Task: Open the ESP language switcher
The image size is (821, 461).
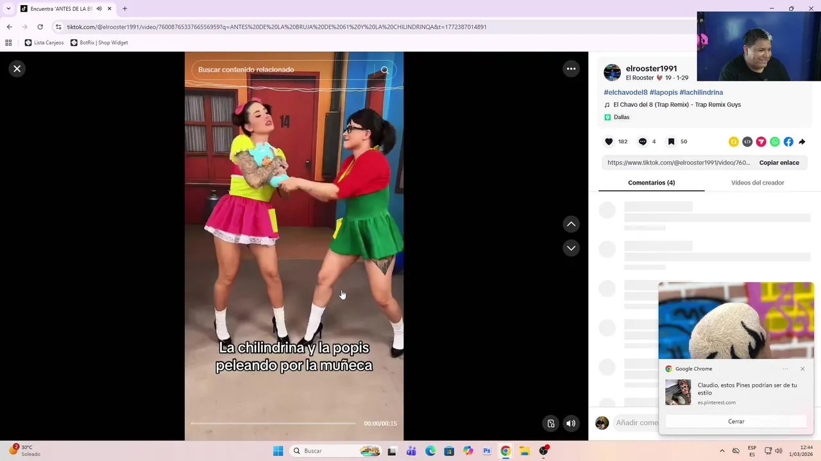Action: point(752,451)
